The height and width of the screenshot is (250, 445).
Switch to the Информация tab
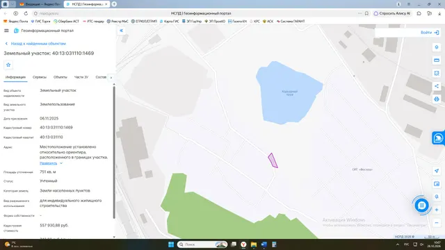(15, 77)
